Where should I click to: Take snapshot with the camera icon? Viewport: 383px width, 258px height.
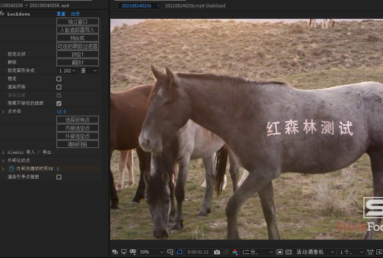click(217, 252)
